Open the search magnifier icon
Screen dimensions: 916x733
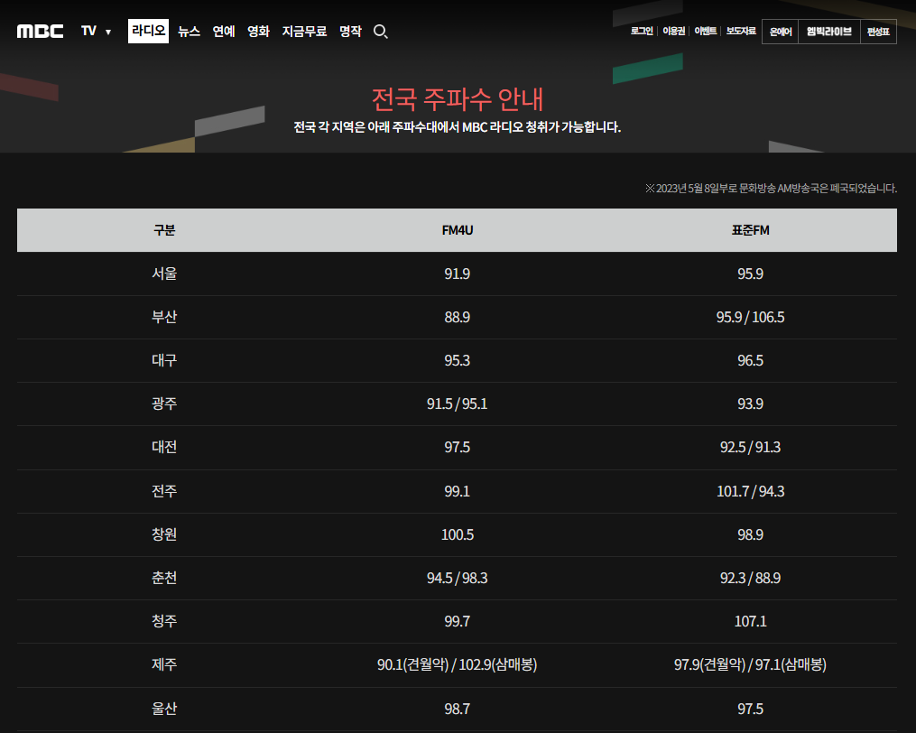(x=380, y=32)
